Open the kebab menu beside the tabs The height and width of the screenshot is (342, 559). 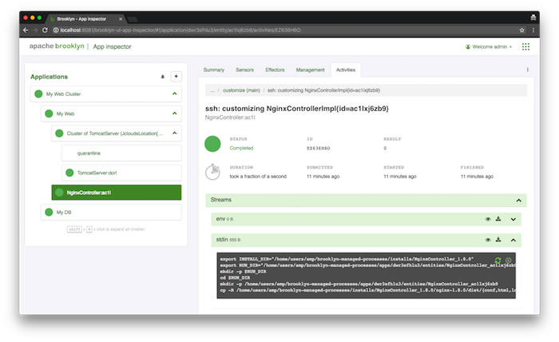tap(527, 70)
